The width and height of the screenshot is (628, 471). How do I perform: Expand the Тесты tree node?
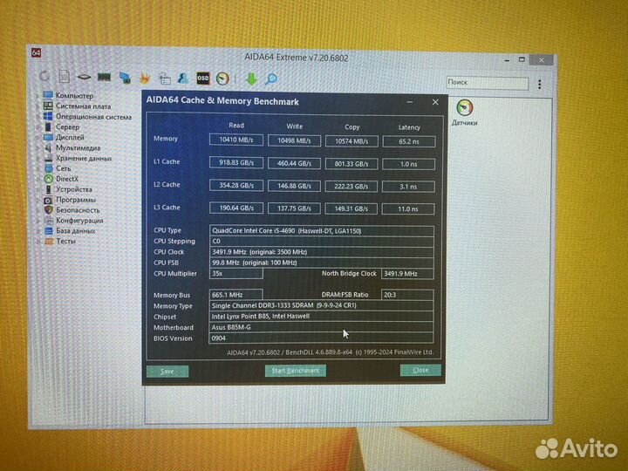click(38, 242)
